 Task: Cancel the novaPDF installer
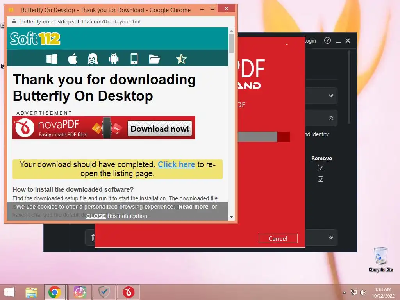click(x=278, y=238)
